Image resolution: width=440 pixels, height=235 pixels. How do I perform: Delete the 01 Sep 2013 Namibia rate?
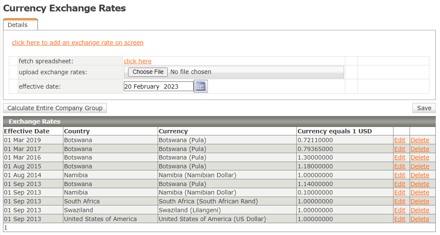420,192
